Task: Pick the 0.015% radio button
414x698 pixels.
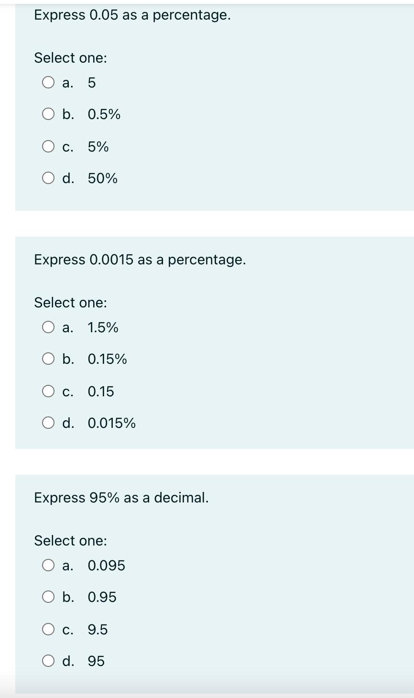Action: click(x=48, y=423)
